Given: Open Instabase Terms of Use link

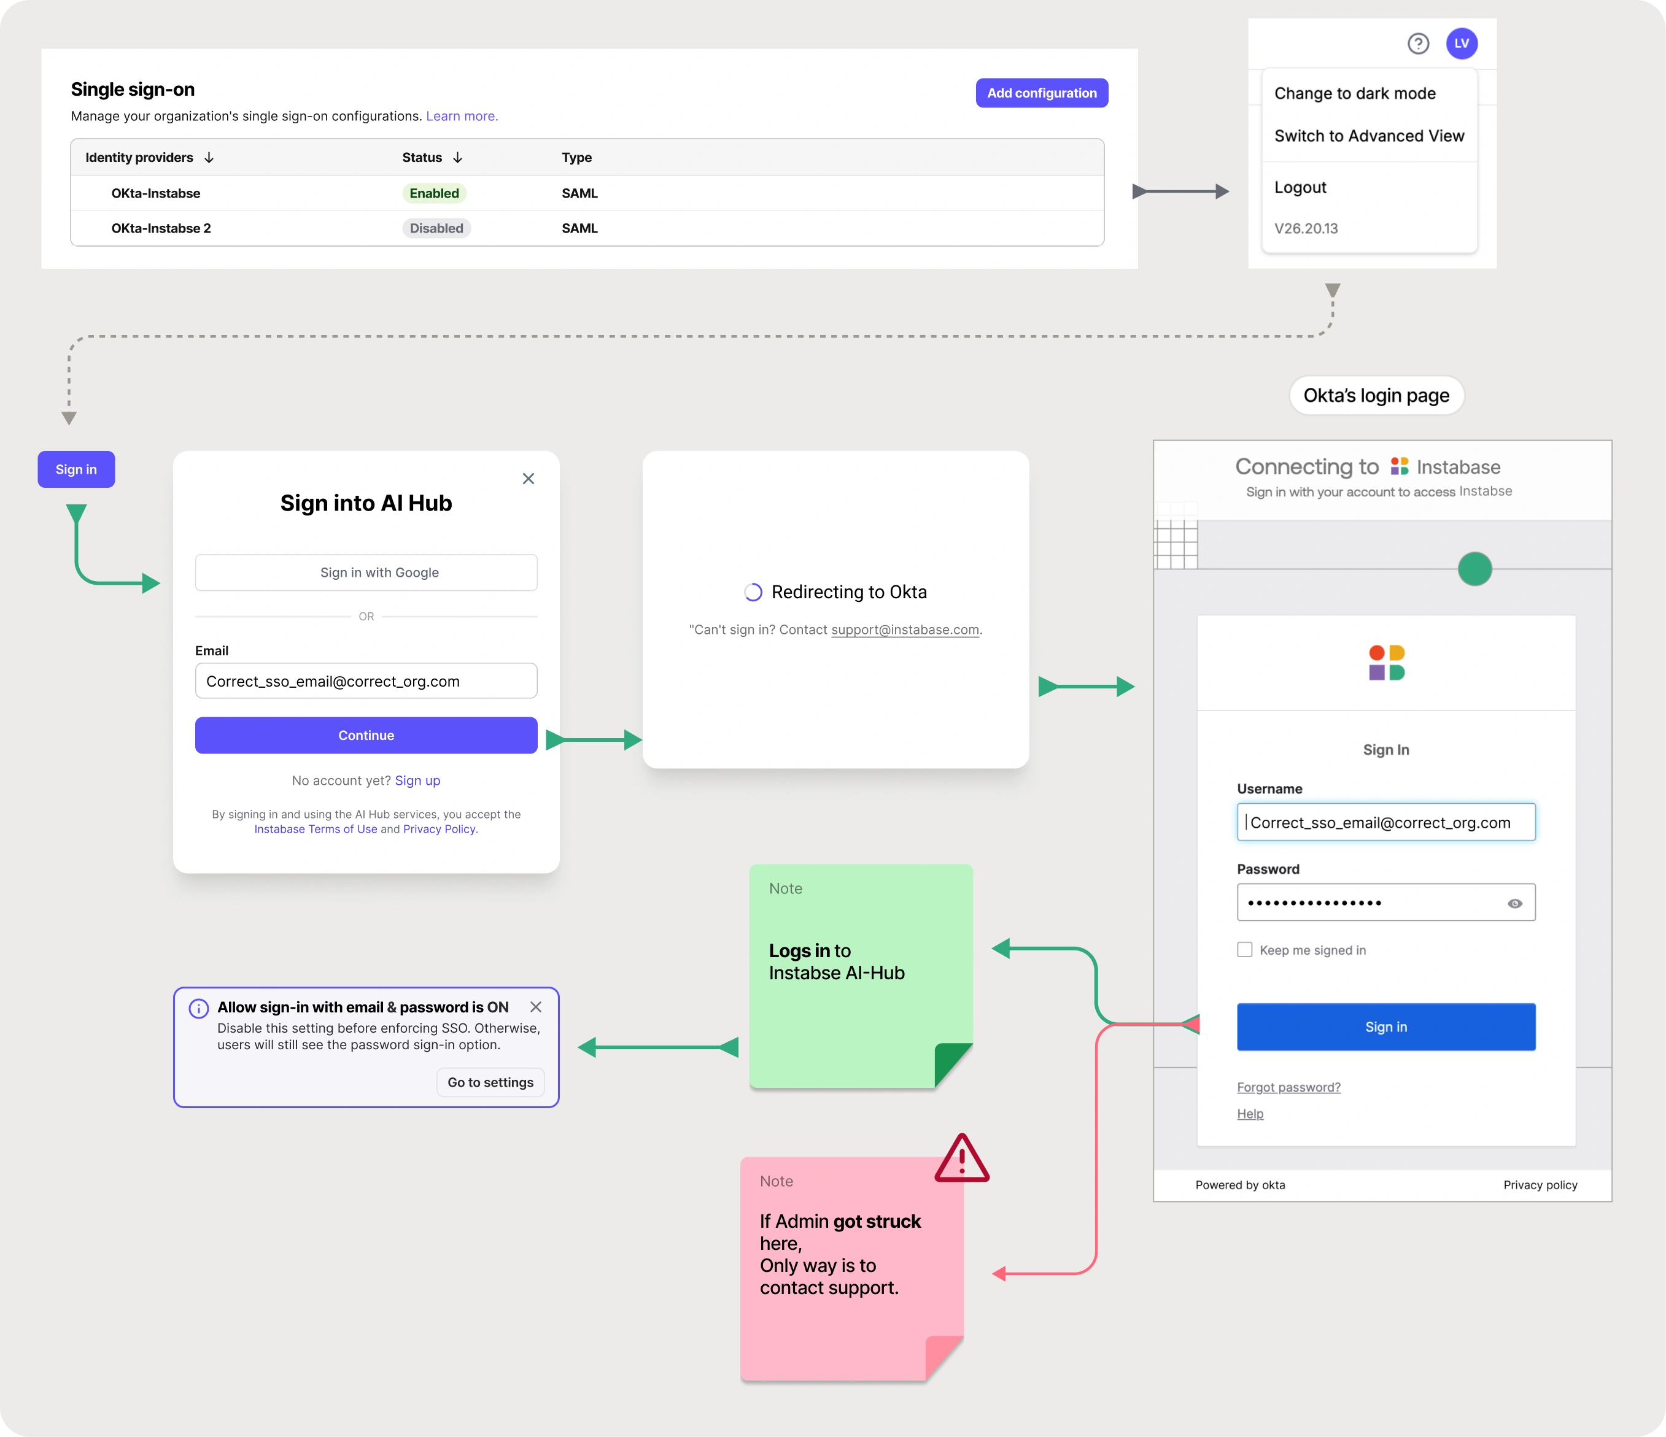Looking at the screenshot, I should coord(316,828).
